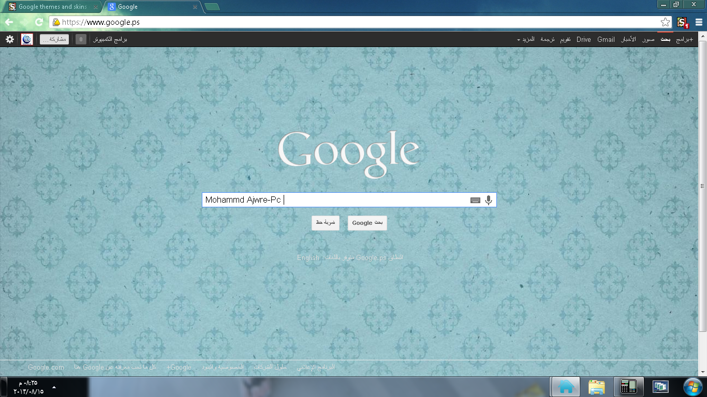Screen dimensions: 707x397
Task: Open the S extension showing badge 1
Action: (682, 22)
